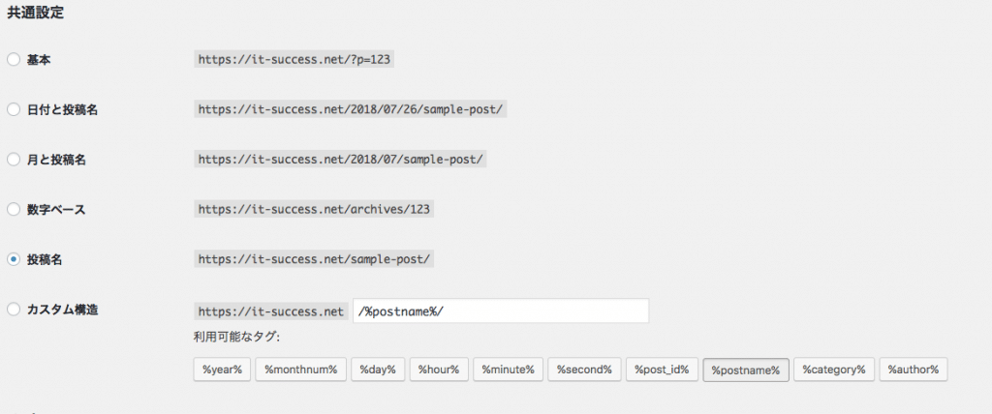This screenshot has height=414, width=992.
Task: Click the %second% tag button
Action: pos(584,370)
